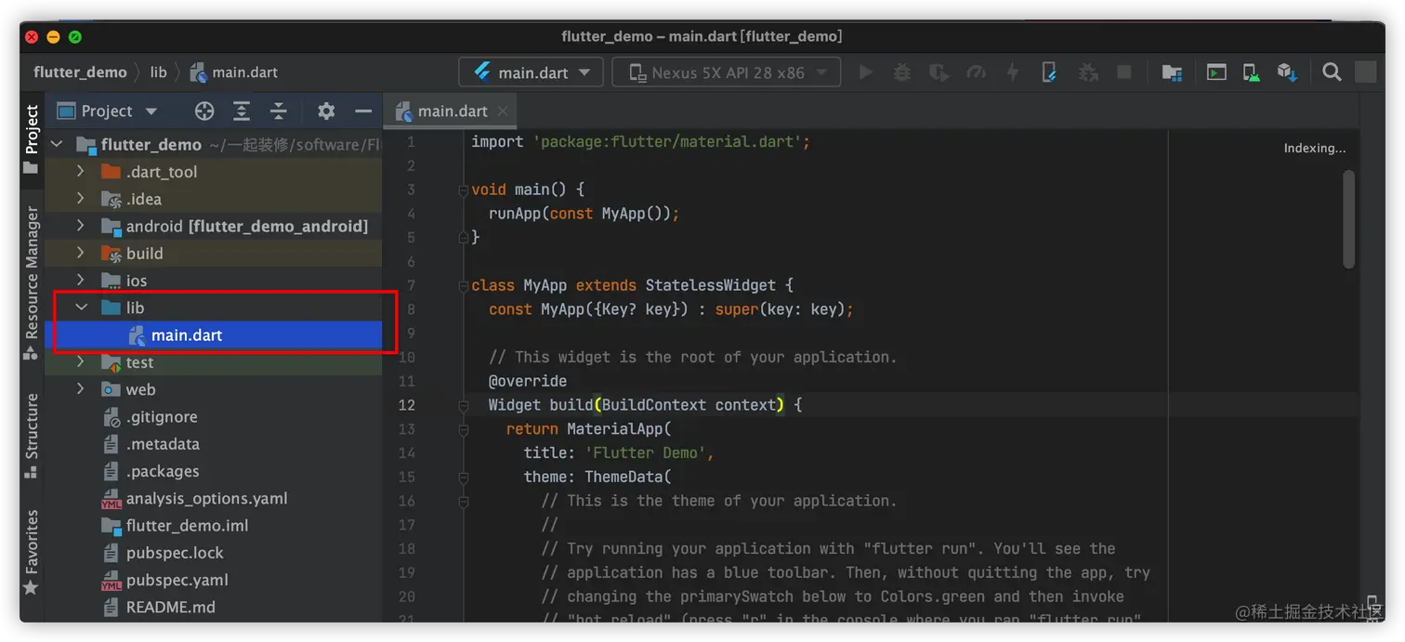Expand the .idea folder arrow
Viewport: 1405px width, 642px height.
81,199
